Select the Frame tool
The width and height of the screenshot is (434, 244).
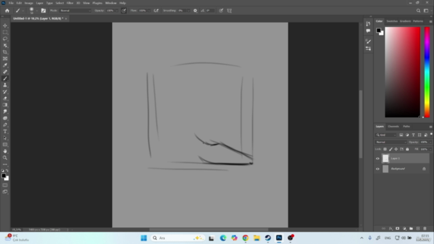(x=5, y=59)
